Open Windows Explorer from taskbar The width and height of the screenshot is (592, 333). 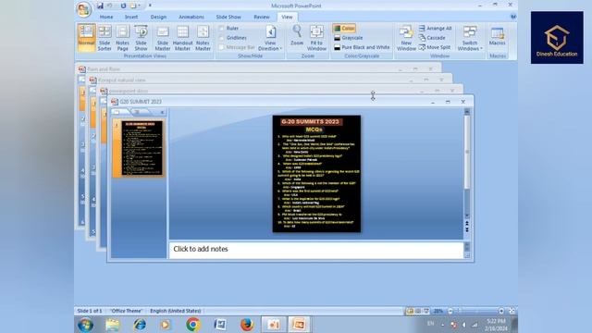(x=113, y=325)
